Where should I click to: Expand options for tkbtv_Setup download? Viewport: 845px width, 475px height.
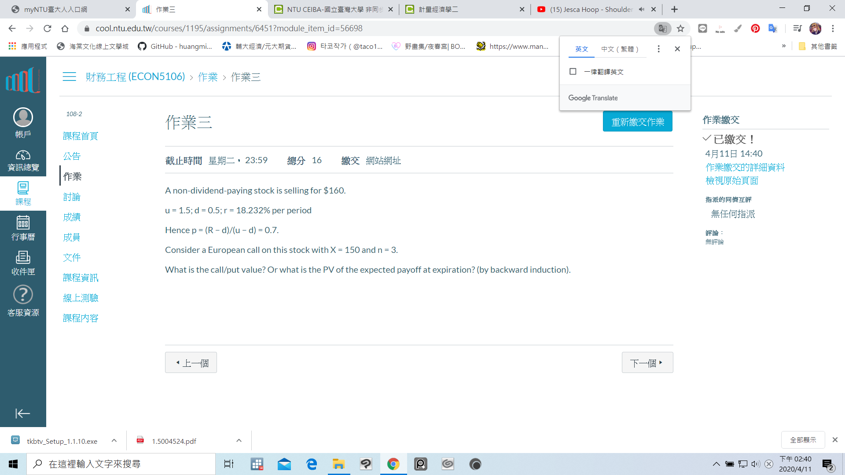(114, 440)
